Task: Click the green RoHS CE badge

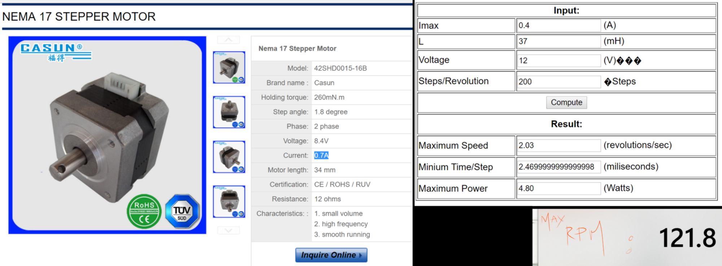Action: click(x=144, y=212)
